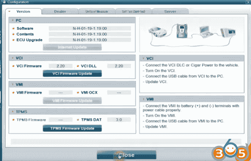Click the VMI Firmware value field
This screenshot has height=161, width=251.
(61, 93)
